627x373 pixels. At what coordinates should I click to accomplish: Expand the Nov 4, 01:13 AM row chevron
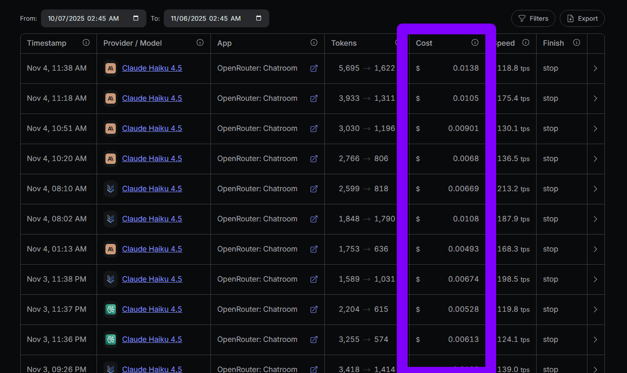tap(595, 249)
